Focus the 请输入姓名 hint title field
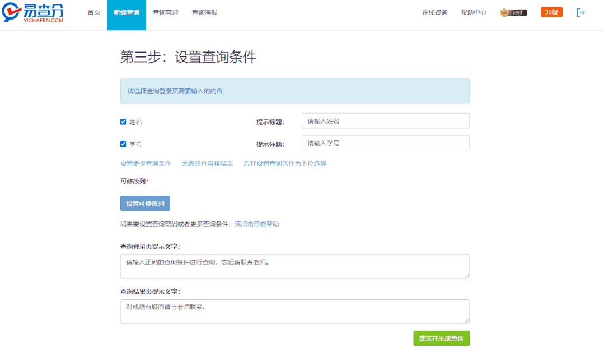The image size is (604, 349). 386,121
